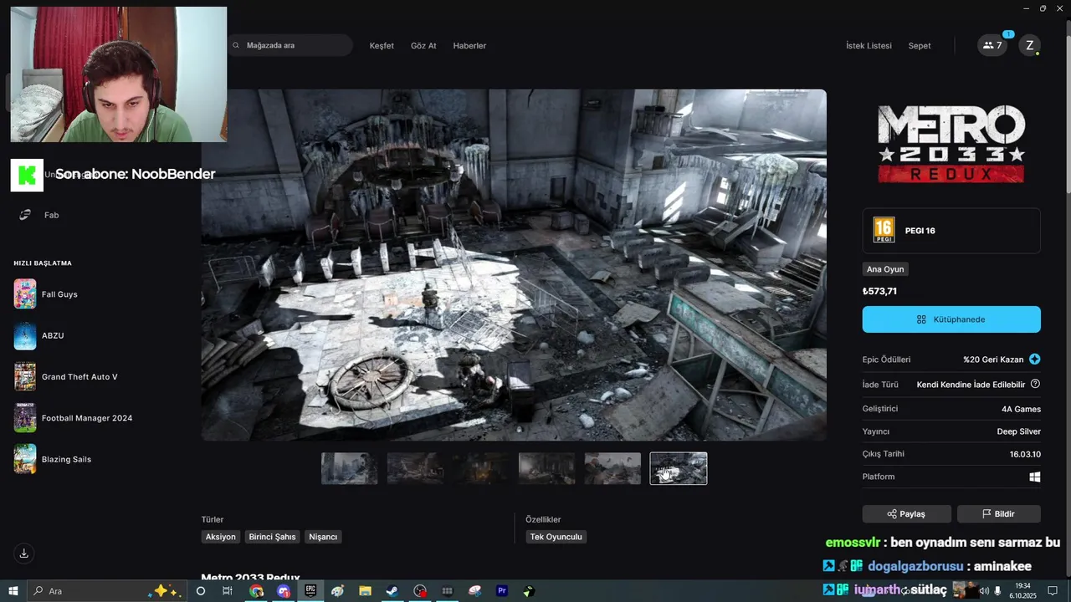Image resolution: width=1071 pixels, height=602 pixels.
Task: Select the Birinci Şahıs genre tag
Action: pos(273,537)
